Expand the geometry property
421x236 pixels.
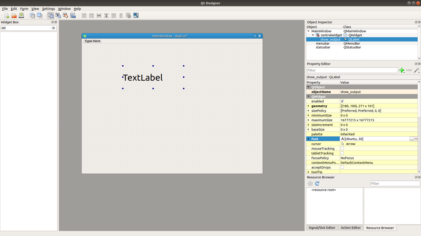click(x=308, y=106)
